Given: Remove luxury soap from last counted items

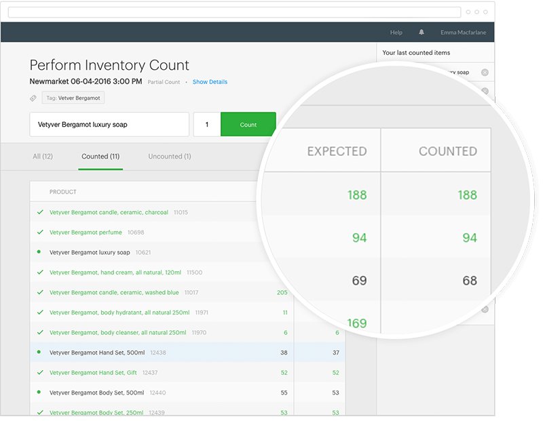Looking at the screenshot, I should [x=485, y=73].
